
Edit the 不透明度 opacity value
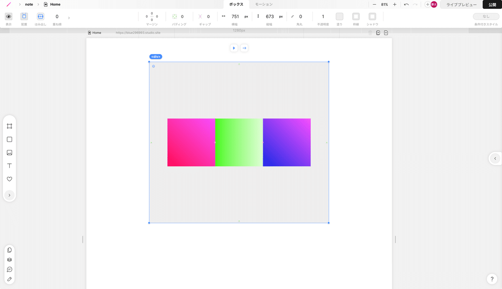323,17
